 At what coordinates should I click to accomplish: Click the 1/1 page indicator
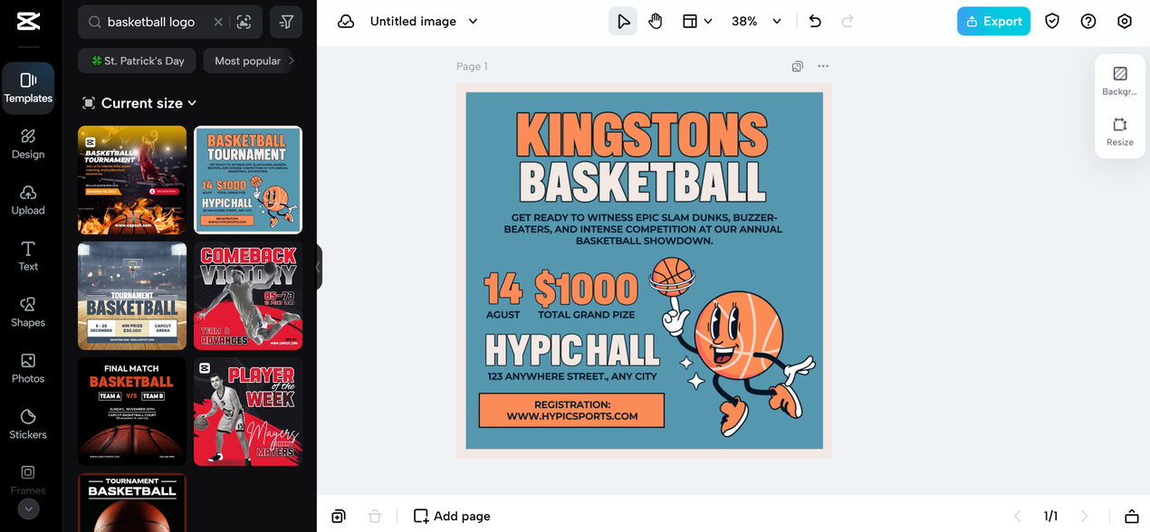click(x=1050, y=516)
